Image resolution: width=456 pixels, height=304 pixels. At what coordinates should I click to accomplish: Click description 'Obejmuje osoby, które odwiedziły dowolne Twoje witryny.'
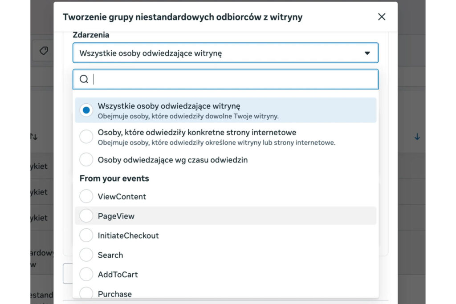click(188, 116)
